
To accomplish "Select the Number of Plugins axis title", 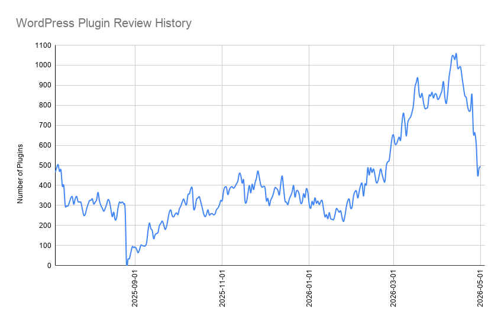I will (20, 174).
